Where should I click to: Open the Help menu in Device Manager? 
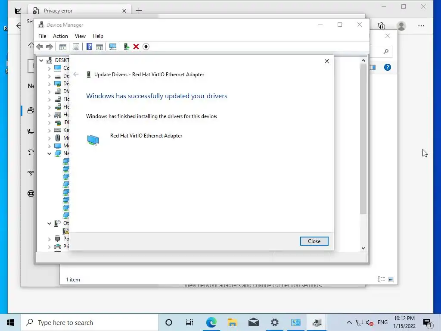98,36
